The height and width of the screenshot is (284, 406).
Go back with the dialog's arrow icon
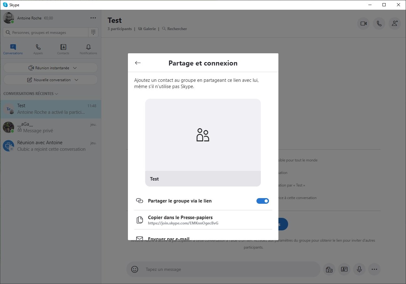[x=138, y=63]
